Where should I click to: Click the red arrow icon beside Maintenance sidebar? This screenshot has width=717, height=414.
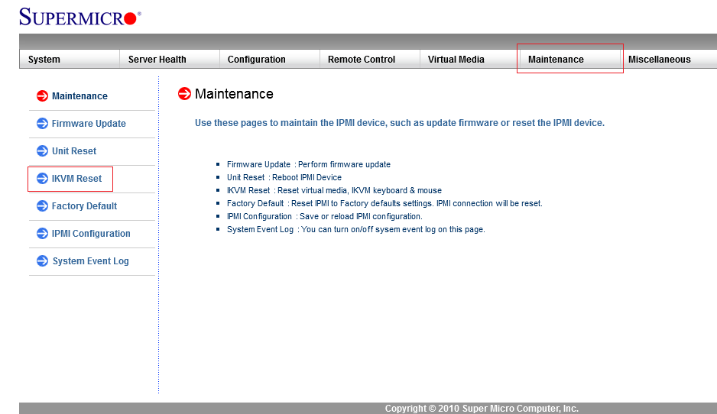pos(42,96)
